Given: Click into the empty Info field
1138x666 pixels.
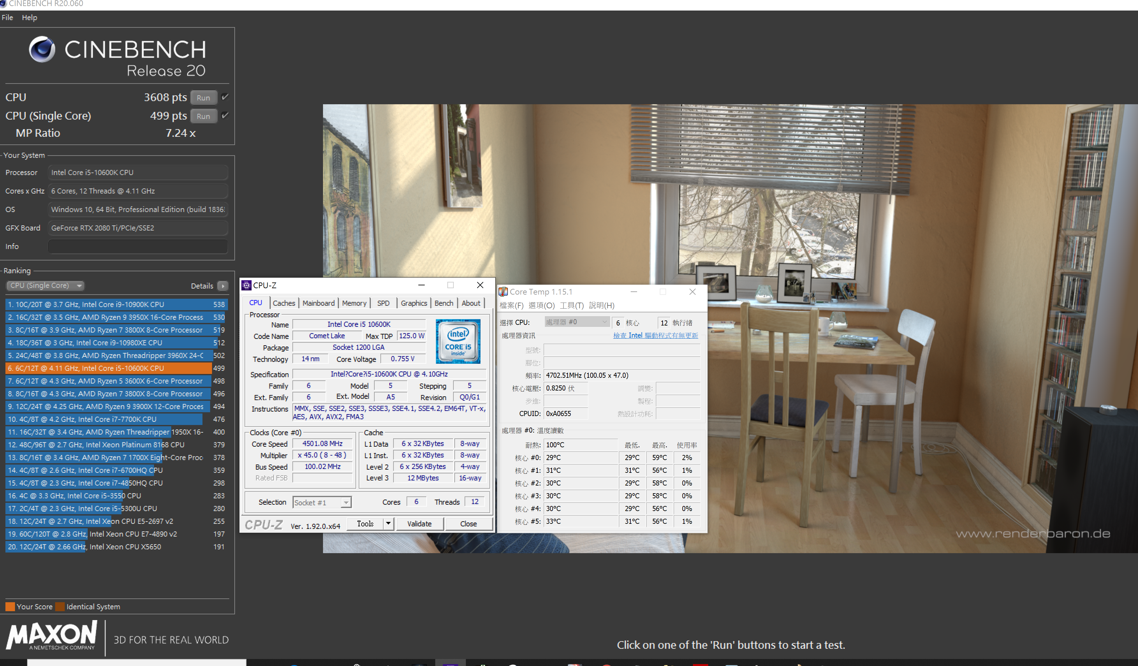Looking at the screenshot, I should 138,246.
